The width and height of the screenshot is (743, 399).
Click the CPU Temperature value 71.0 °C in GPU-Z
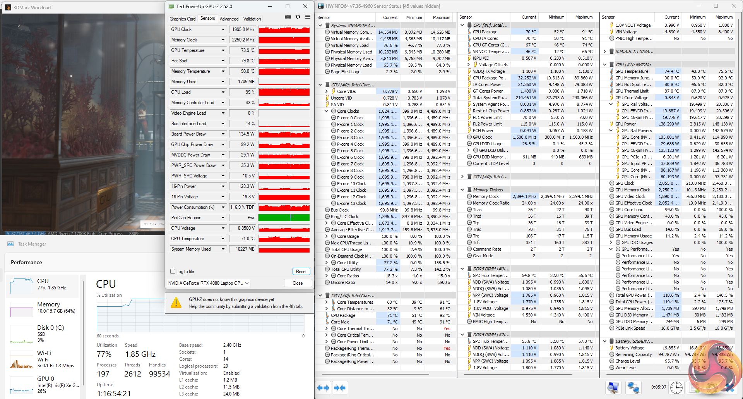coord(242,239)
